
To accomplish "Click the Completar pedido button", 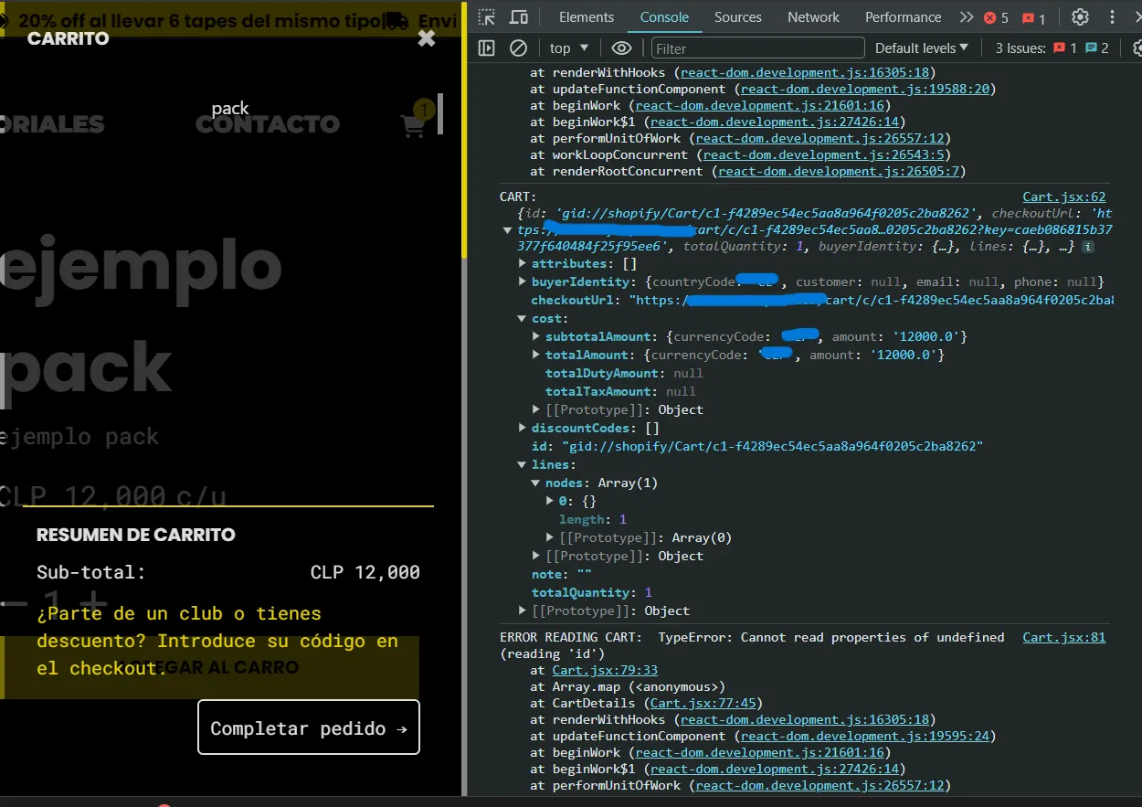I will [309, 727].
